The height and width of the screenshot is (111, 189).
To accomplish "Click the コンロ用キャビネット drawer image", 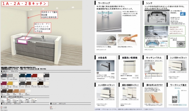I will tap(105, 93).
